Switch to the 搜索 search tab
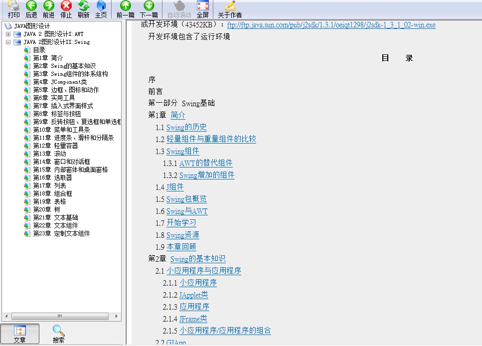This screenshot has height=346, width=482. point(58,333)
